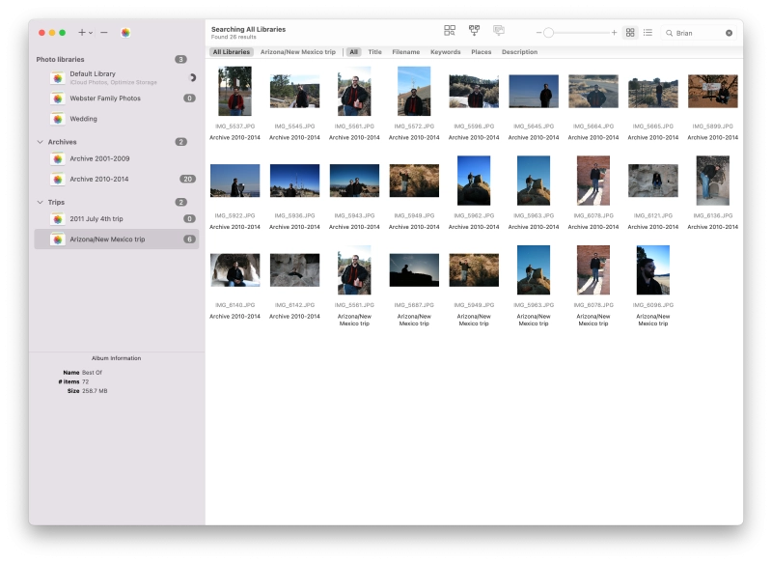Filter search by Keywords
Screen dimensions: 772x563
[x=445, y=52]
